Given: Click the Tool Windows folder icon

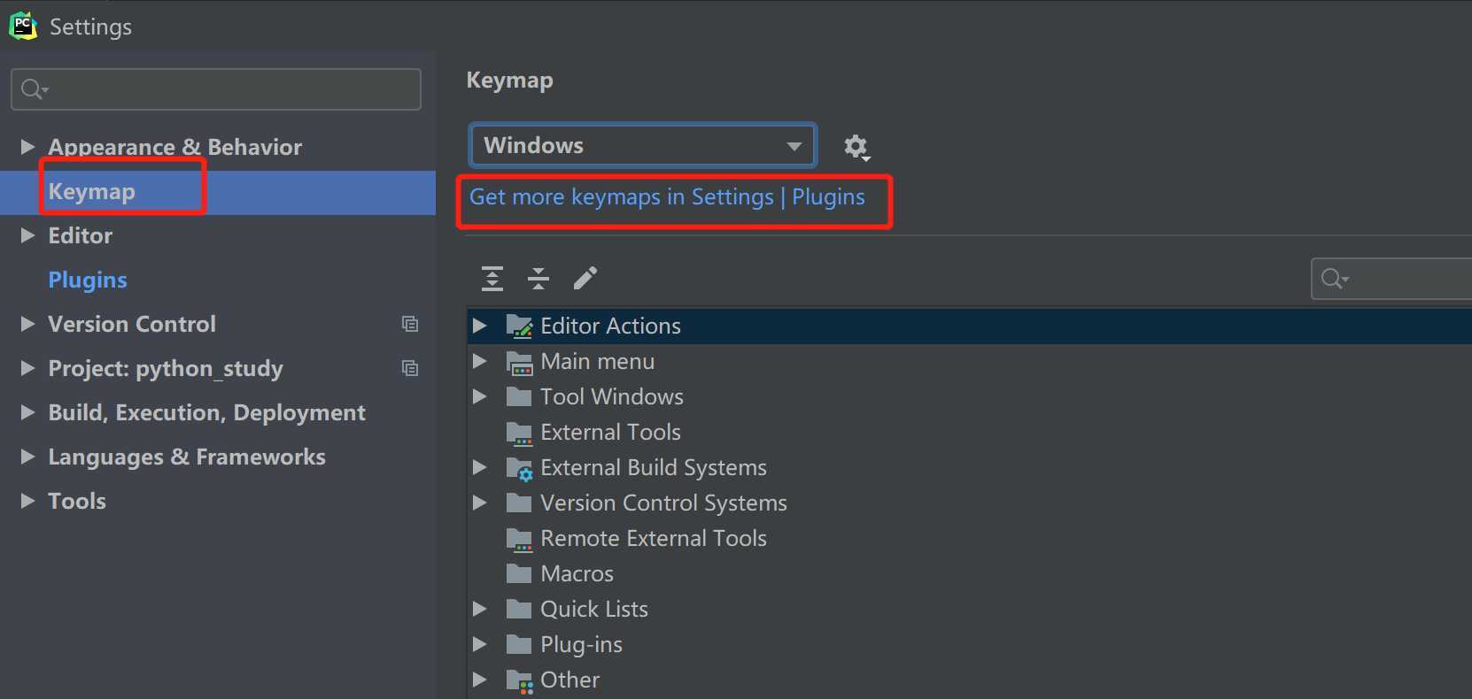Looking at the screenshot, I should 519,396.
